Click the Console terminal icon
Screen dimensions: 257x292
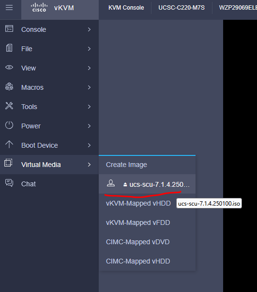tap(9, 29)
